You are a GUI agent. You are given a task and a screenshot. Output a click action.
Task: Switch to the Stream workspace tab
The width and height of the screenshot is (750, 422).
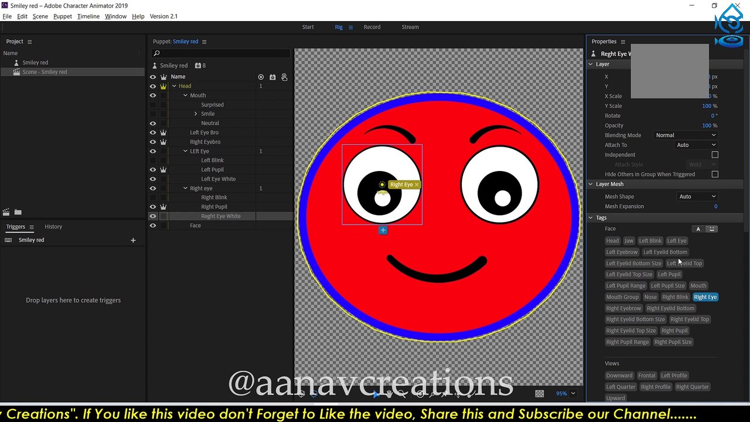(410, 28)
